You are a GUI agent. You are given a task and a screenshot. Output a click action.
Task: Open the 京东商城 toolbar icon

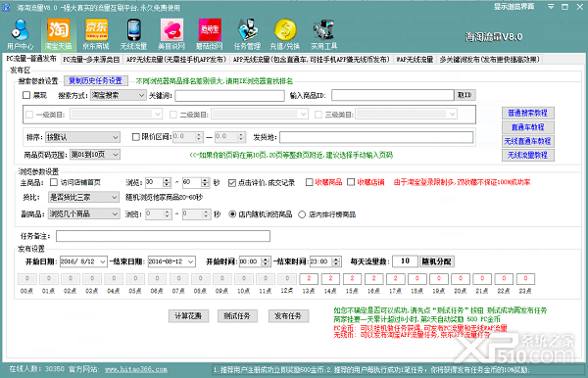[96, 34]
